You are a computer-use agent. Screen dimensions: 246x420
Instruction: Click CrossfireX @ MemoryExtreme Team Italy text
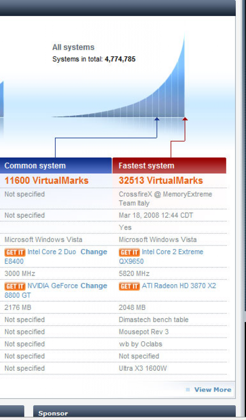[x=165, y=199]
